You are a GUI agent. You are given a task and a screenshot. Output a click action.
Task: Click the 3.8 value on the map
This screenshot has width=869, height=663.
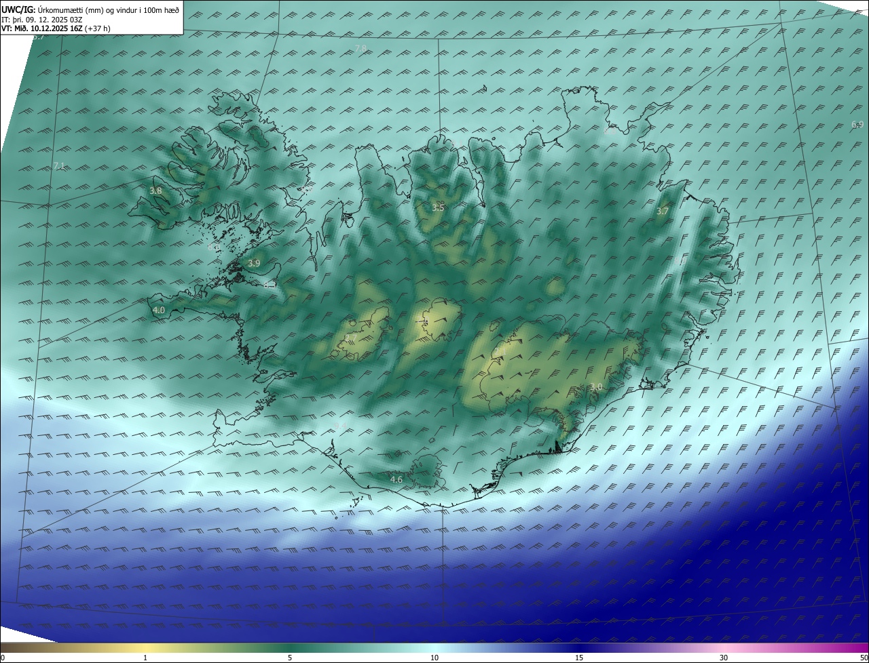click(156, 191)
